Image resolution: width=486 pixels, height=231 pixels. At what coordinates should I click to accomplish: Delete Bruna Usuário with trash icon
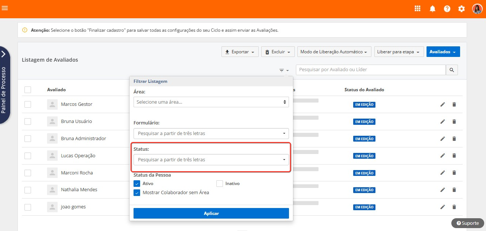[x=454, y=122]
